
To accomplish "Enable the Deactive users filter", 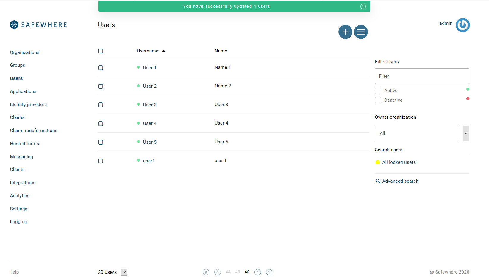I will coord(378,100).
